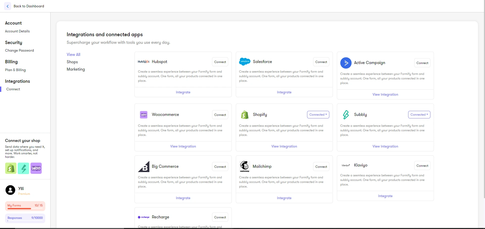Switch to the Marketing filter
Viewport: 485px width, 229px height.
pyautogui.click(x=76, y=69)
